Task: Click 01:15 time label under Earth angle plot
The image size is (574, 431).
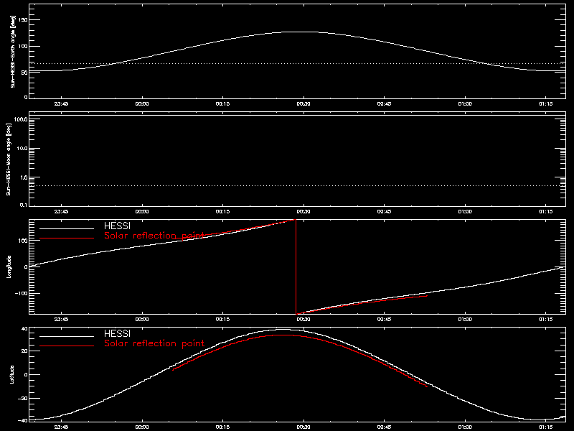Action: coord(546,103)
